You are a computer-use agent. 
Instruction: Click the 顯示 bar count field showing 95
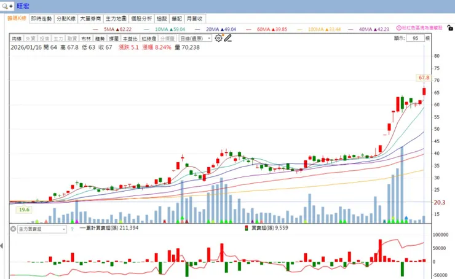pyautogui.click(x=415, y=38)
